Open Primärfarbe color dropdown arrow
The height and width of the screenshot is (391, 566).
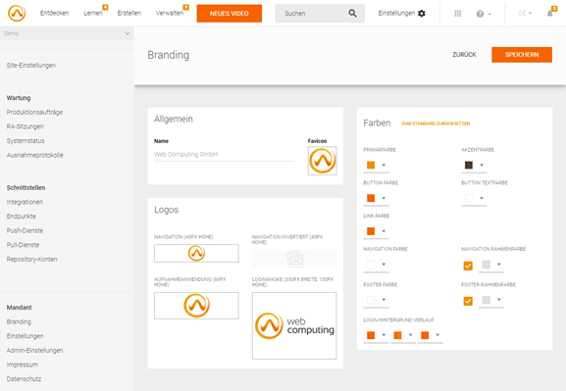pyautogui.click(x=384, y=166)
